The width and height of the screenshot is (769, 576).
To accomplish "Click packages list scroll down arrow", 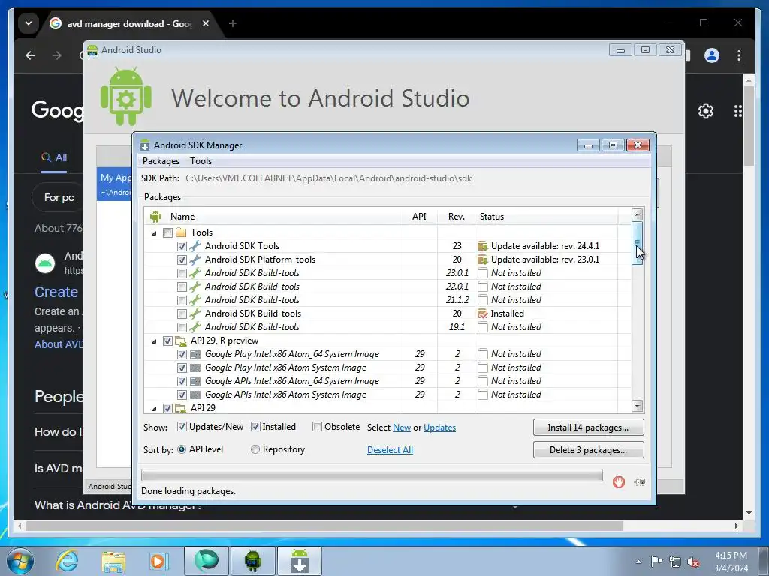I will point(637,406).
